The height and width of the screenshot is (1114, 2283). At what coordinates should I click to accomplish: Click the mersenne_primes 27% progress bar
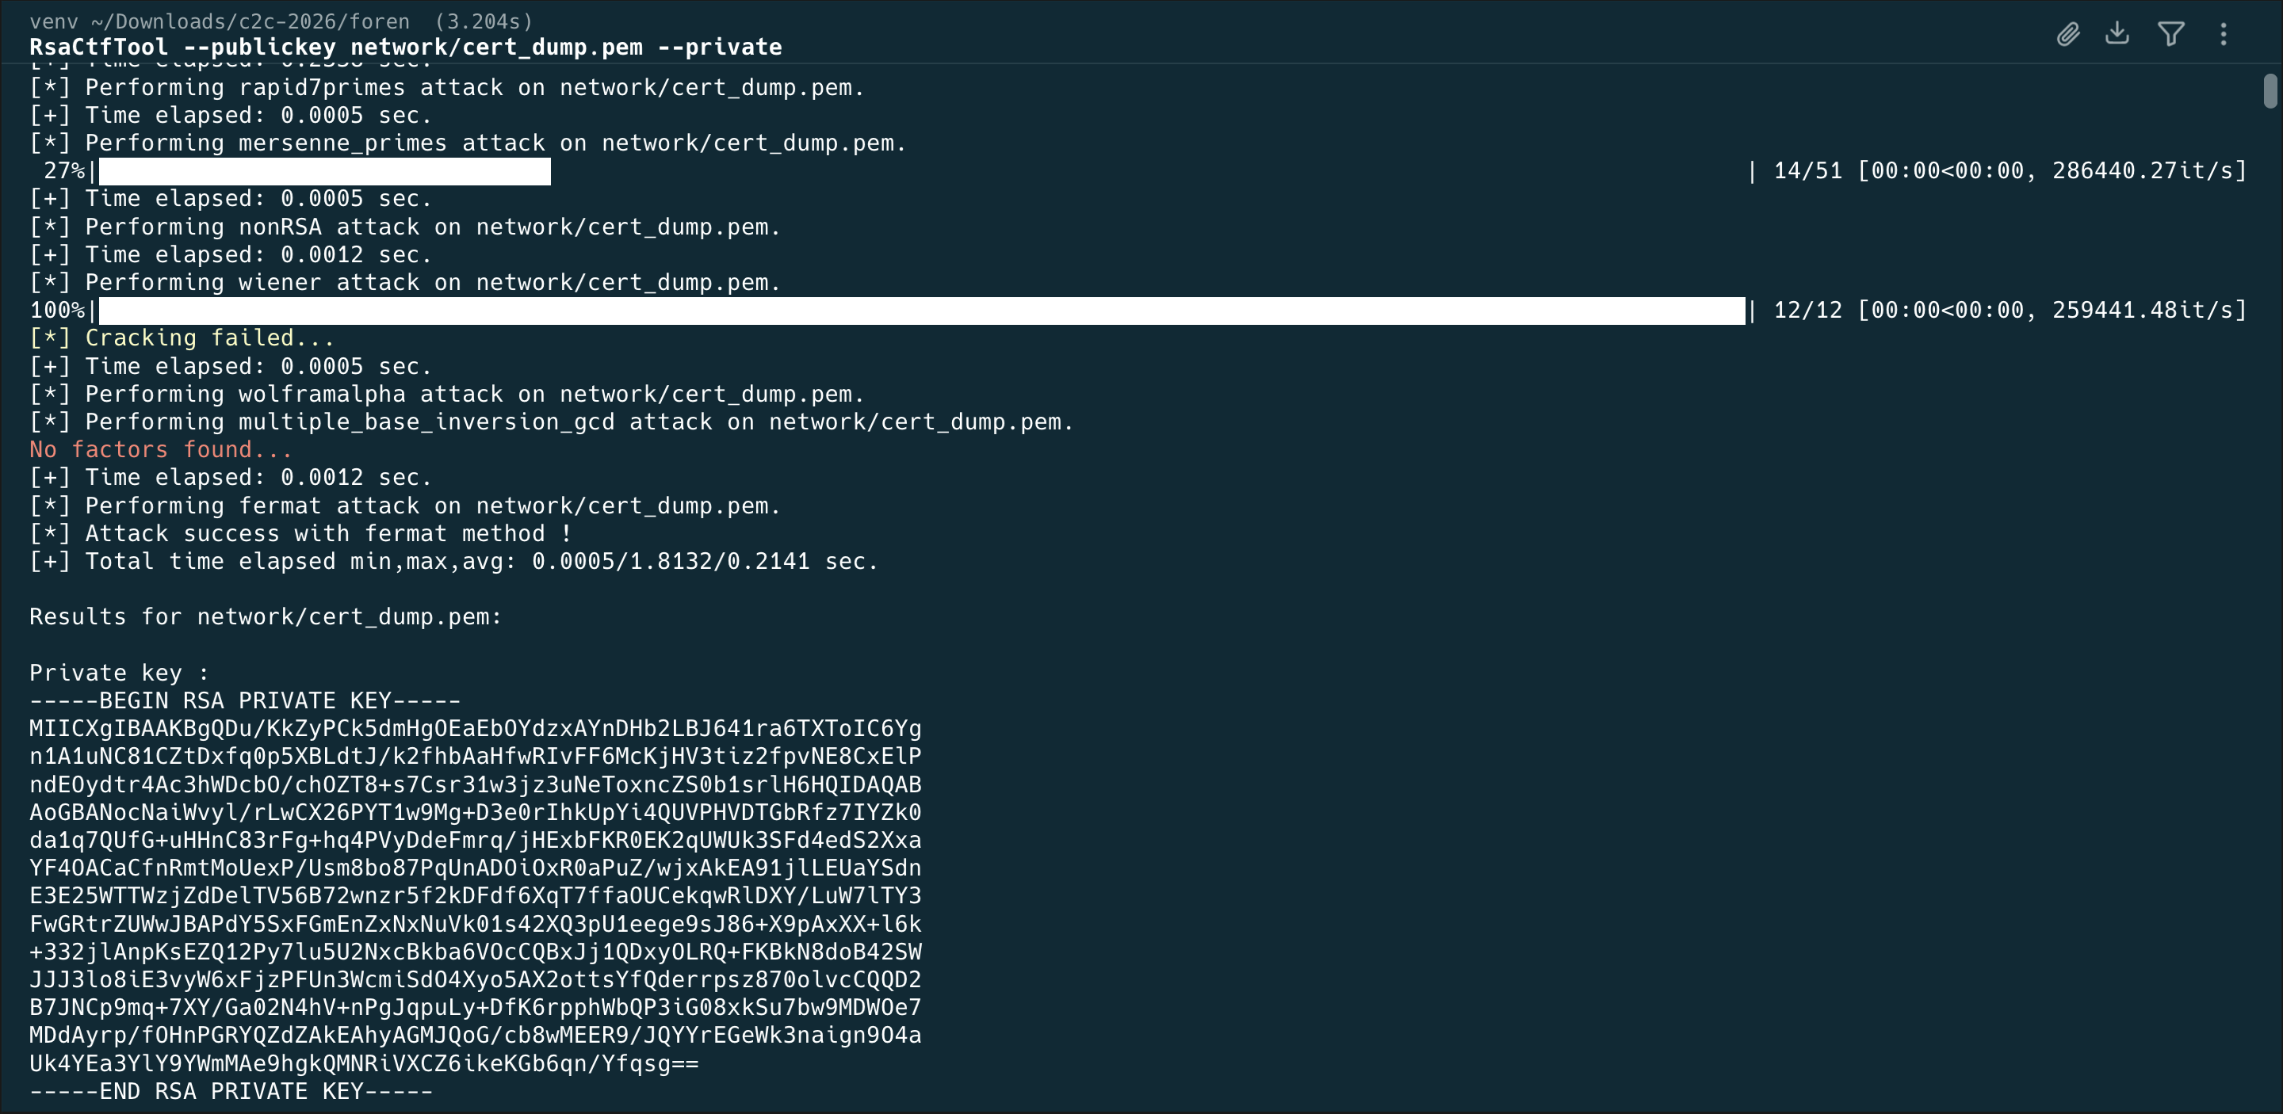[x=324, y=171]
